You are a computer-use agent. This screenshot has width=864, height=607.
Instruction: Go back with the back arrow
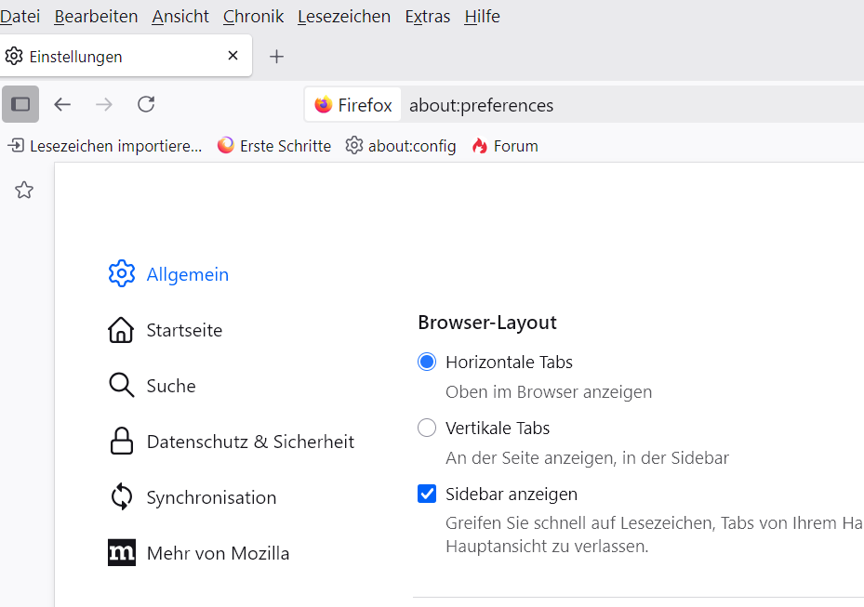(x=62, y=104)
